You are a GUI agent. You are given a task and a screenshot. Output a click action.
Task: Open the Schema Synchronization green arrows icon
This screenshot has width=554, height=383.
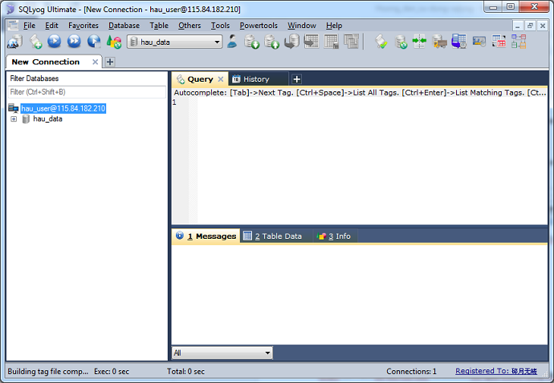pyautogui.click(x=419, y=41)
